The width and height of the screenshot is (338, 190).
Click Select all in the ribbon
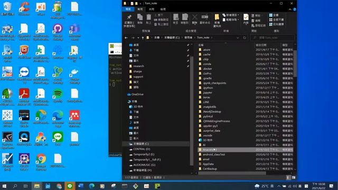[x=274, y=15]
